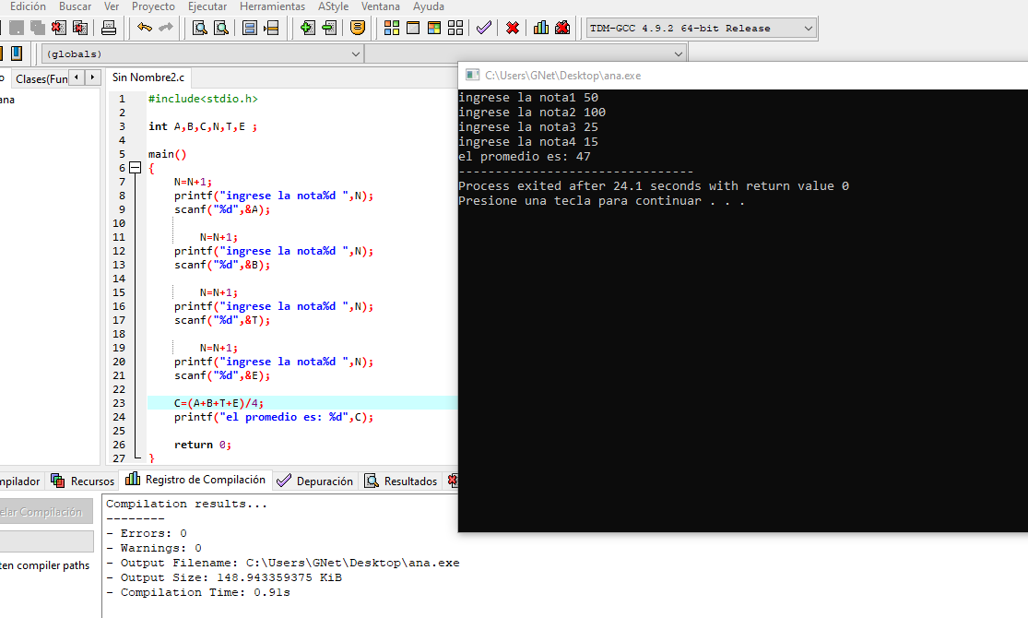The image size is (1028, 618).
Task: Open the Ayuda menu
Action: click(x=428, y=6)
